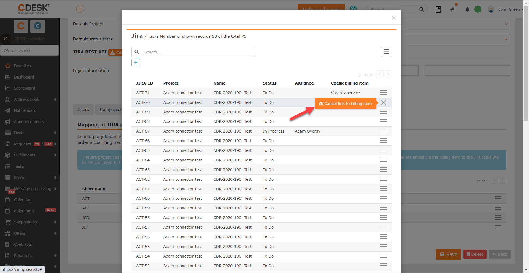Sort the table by the Status column

click(269, 83)
